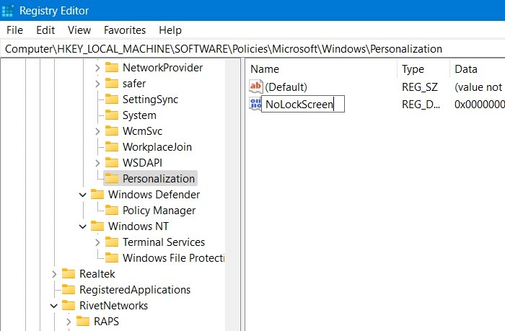Viewport: 505px width, 331px height.
Task: Select the WSDAPI folder icon
Action: (112, 162)
